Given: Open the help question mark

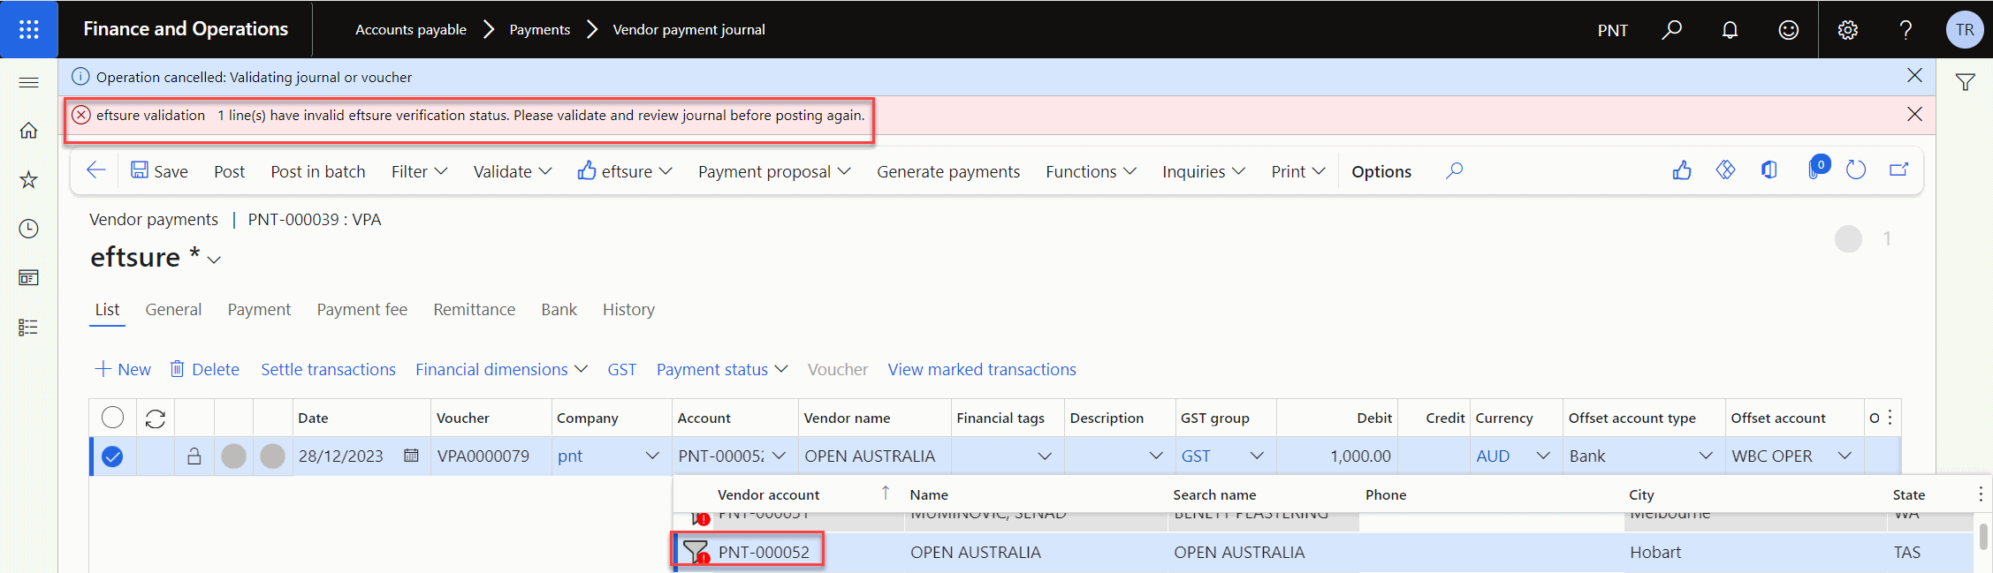Looking at the screenshot, I should pos(1906,29).
